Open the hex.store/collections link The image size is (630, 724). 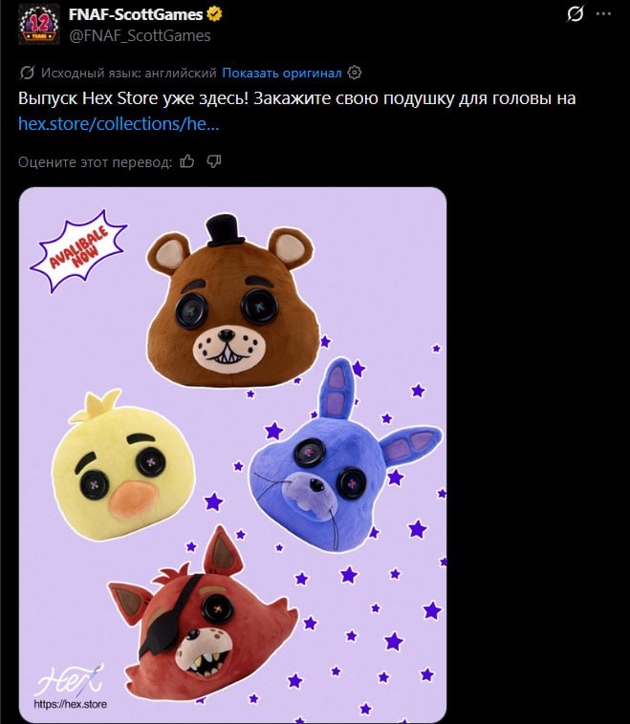tap(119, 124)
